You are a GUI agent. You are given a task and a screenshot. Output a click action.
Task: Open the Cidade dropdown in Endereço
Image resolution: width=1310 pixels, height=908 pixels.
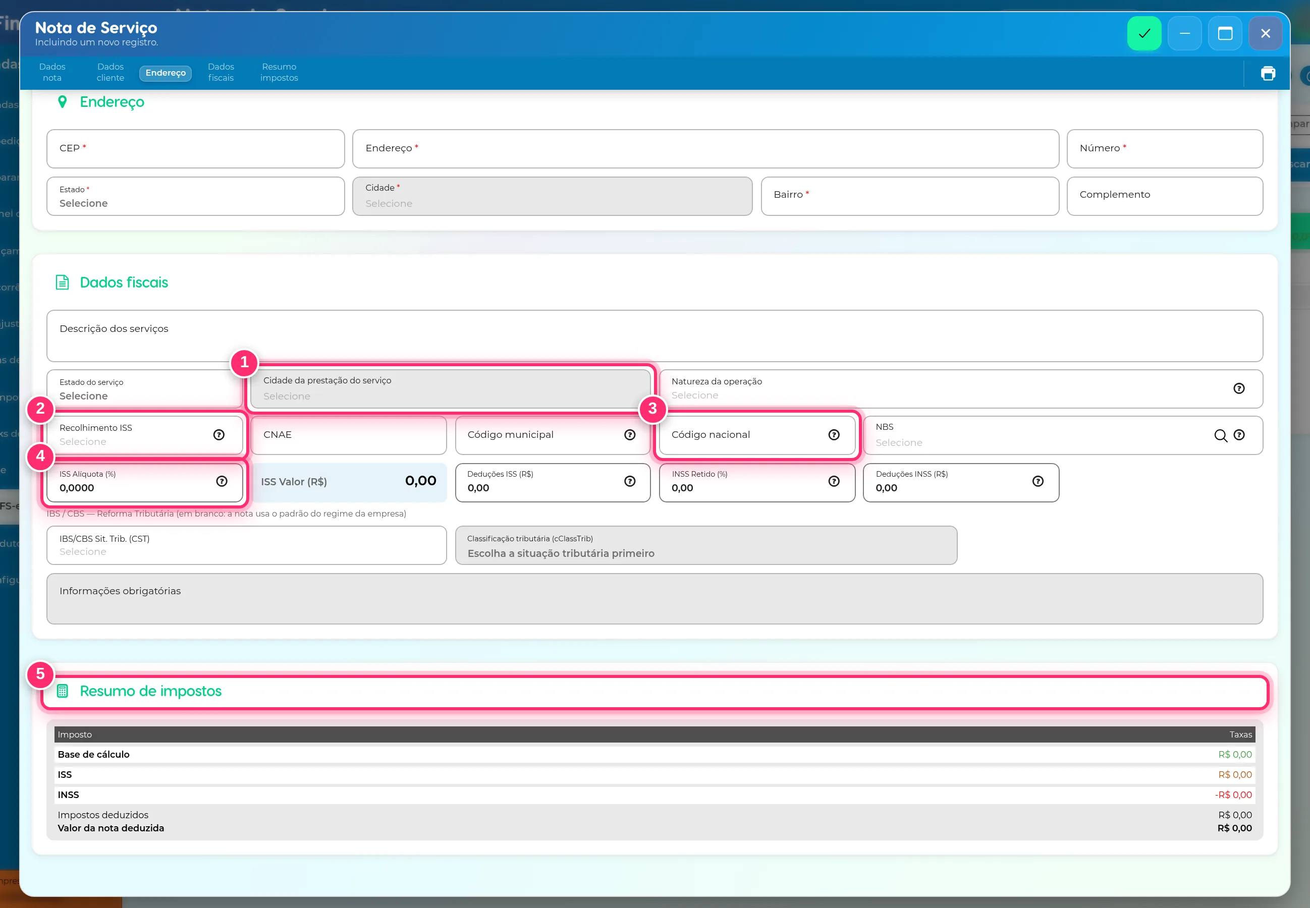552,196
